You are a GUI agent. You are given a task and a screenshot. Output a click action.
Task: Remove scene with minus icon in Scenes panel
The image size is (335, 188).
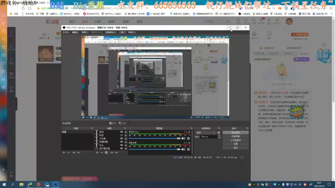pyautogui.click(x=68, y=152)
